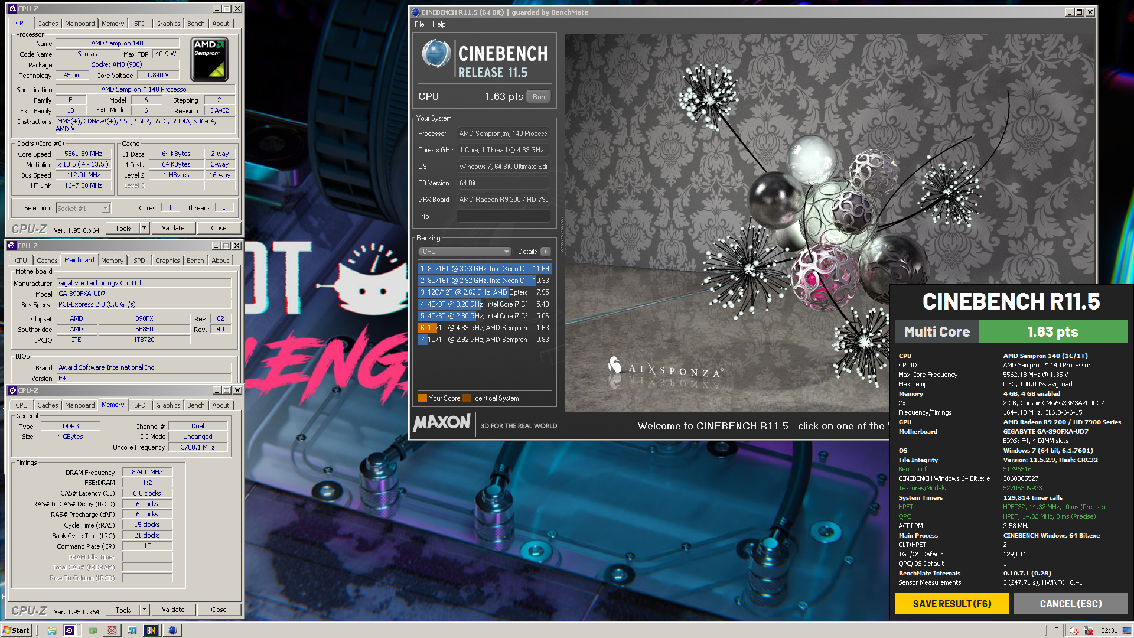The image size is (1134, 638).
Task: Select the active Mainboard tab in middle CPU-Z
Action: point(79,260)
